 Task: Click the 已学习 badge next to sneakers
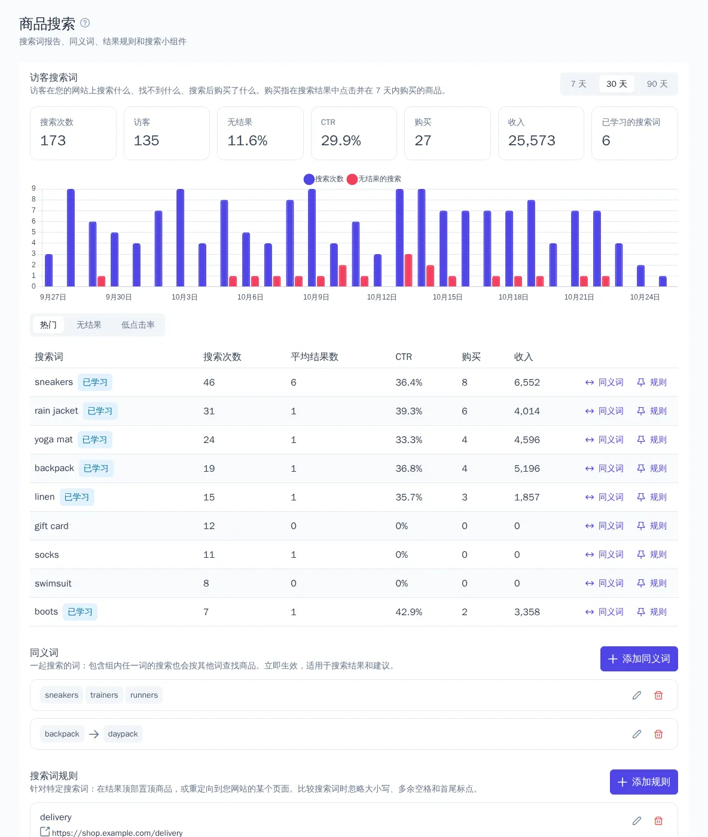95,383
